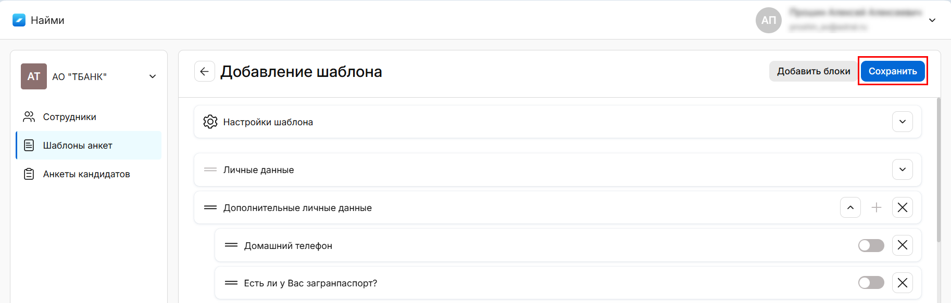Image resolution: width=951 pixels, height=303 pixels.
Task: Click drag handle of Дополнительные личные данные
Action: [210, 207]
